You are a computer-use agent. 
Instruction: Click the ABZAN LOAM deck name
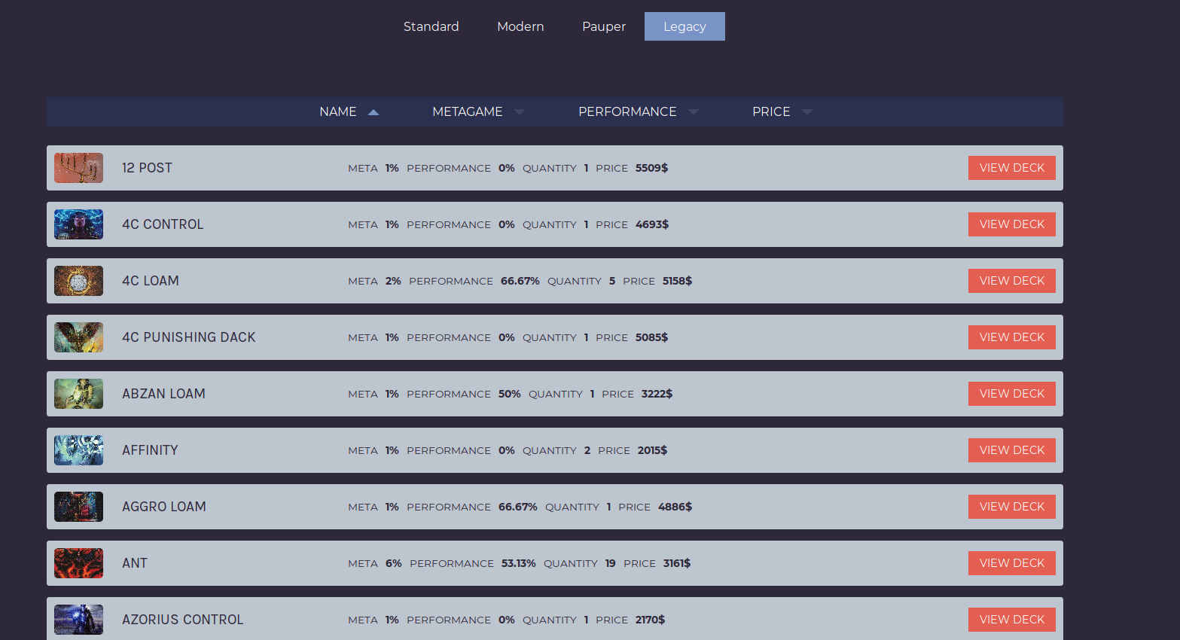click(x=163, y=394)
